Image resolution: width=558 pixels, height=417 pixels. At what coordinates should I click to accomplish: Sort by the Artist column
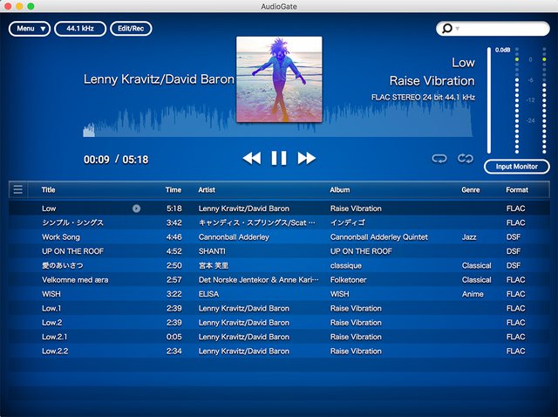click(207, 190)
